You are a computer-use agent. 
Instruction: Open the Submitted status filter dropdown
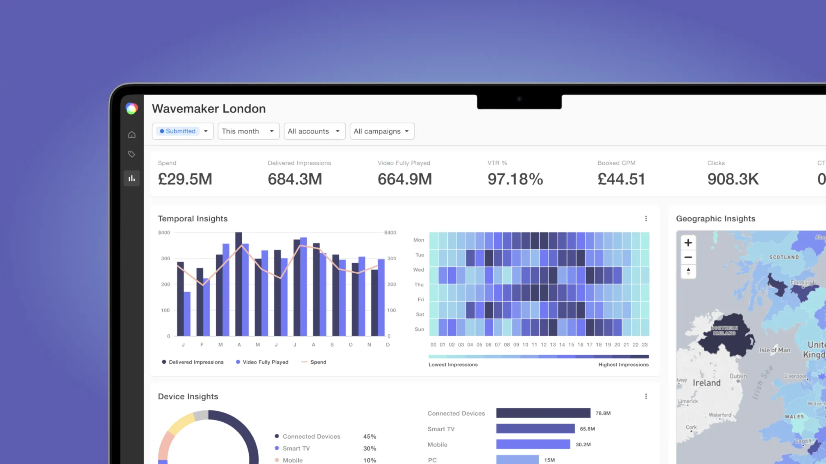(x=183, y=131)
